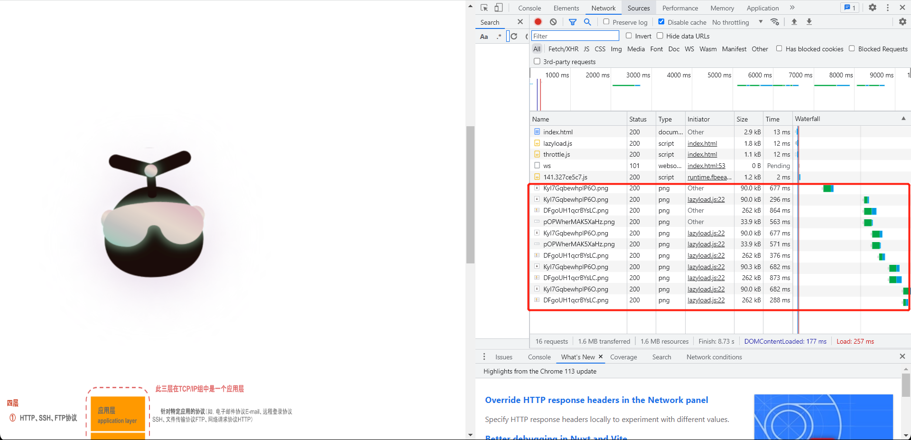Switch to the Console tab at top
The height and width of the screenshot is (440, 911).
(530, 8)
